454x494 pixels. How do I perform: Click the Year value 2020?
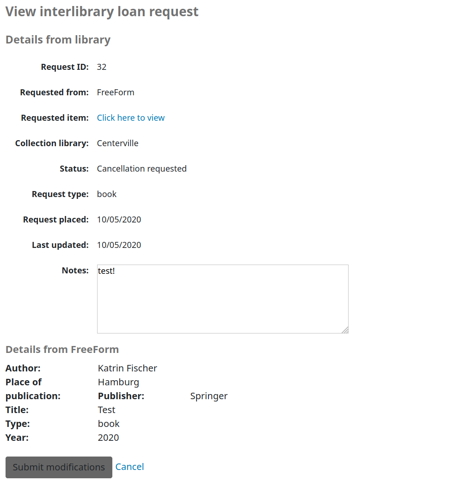[x=108, y=438]
